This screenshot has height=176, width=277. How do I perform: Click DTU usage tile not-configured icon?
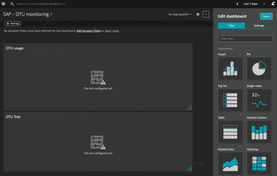point(98,78)
